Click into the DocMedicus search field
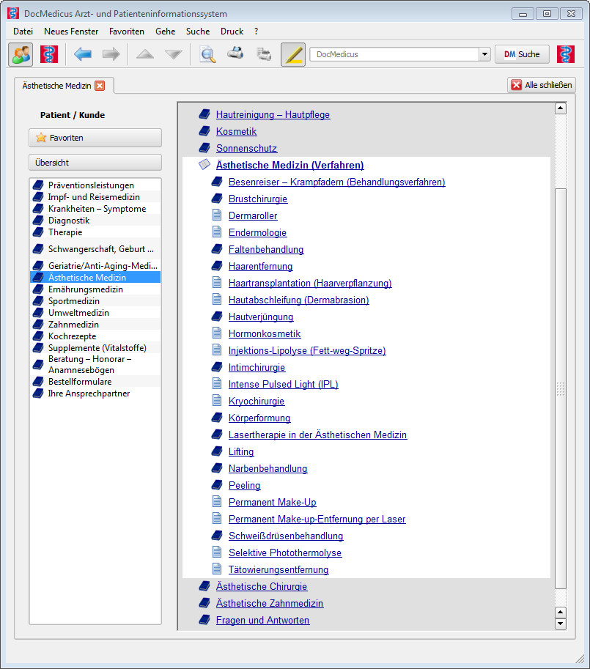This screenshot has height=669, width=590. click(394, 54)
